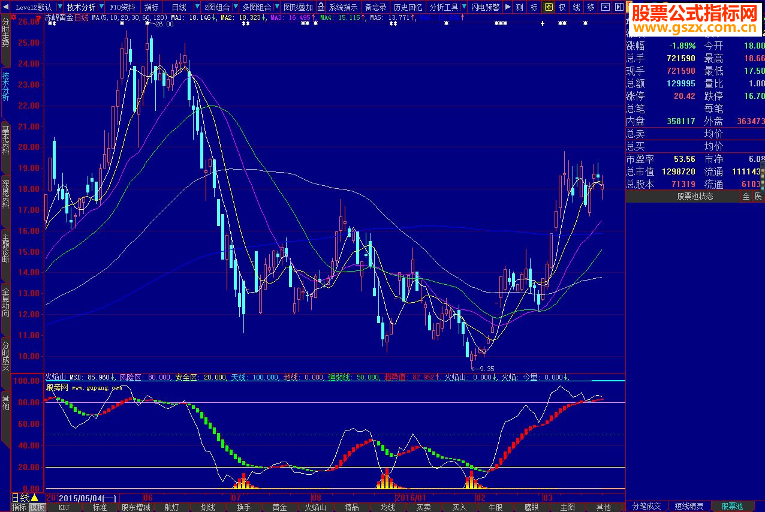Click the 权 toolbar icon
Viewport: 765px width, 512px height.
pyautogui.click(x=562, y=7)
